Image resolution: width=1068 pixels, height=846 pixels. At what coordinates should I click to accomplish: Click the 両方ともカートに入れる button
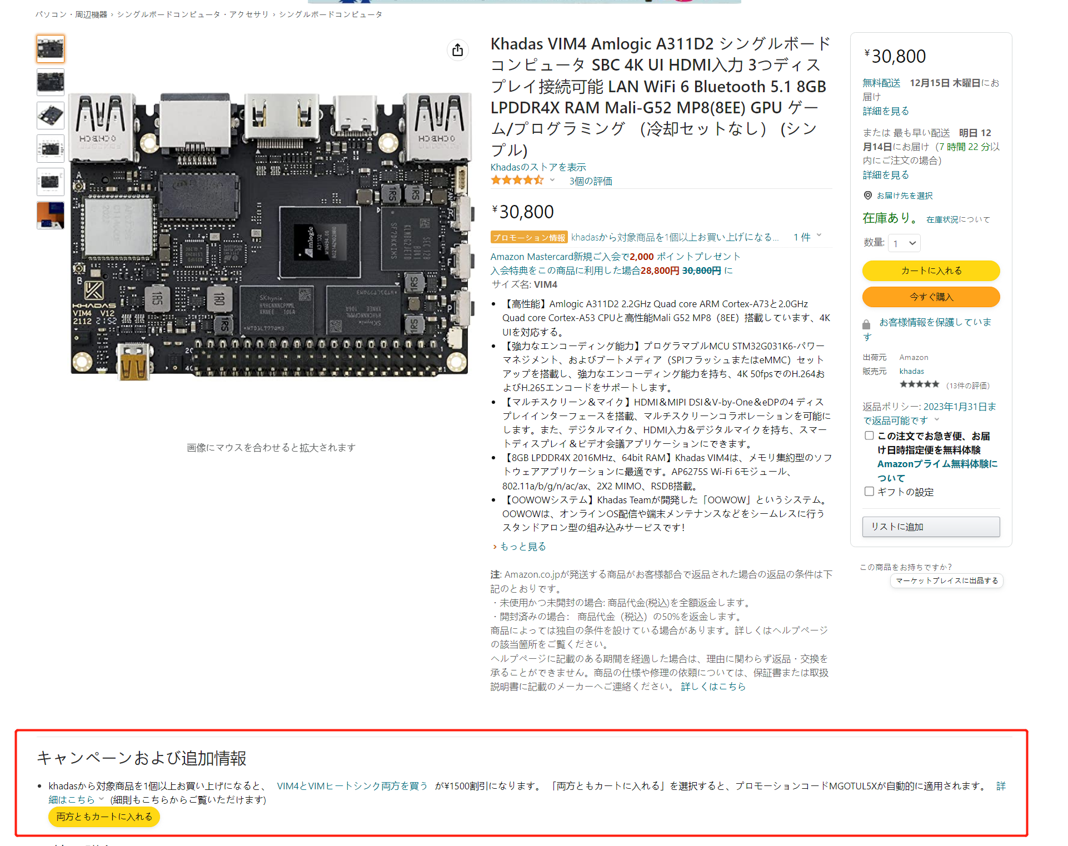coord(104,817)
